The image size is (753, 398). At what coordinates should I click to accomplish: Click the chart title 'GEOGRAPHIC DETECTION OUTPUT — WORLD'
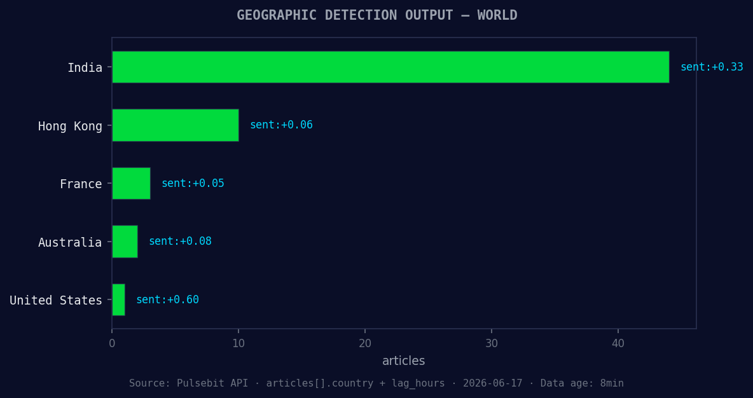pos(377,15)
